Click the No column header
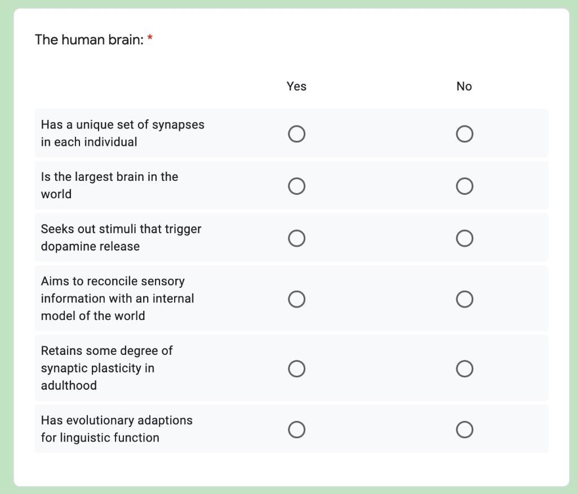The image size is (577, 494). point(464,86)
